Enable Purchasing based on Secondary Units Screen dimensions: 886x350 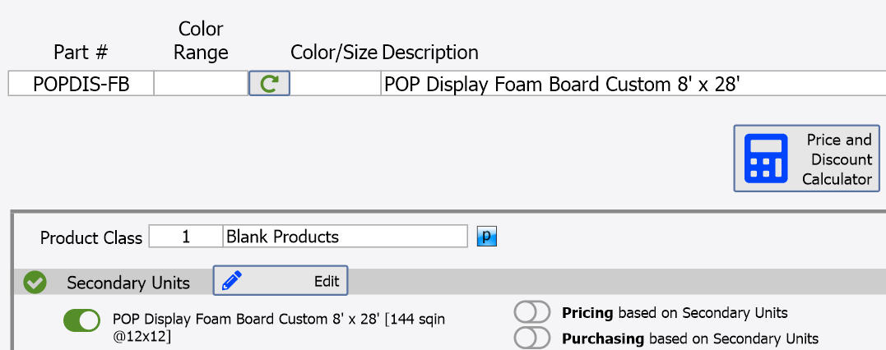531,338
